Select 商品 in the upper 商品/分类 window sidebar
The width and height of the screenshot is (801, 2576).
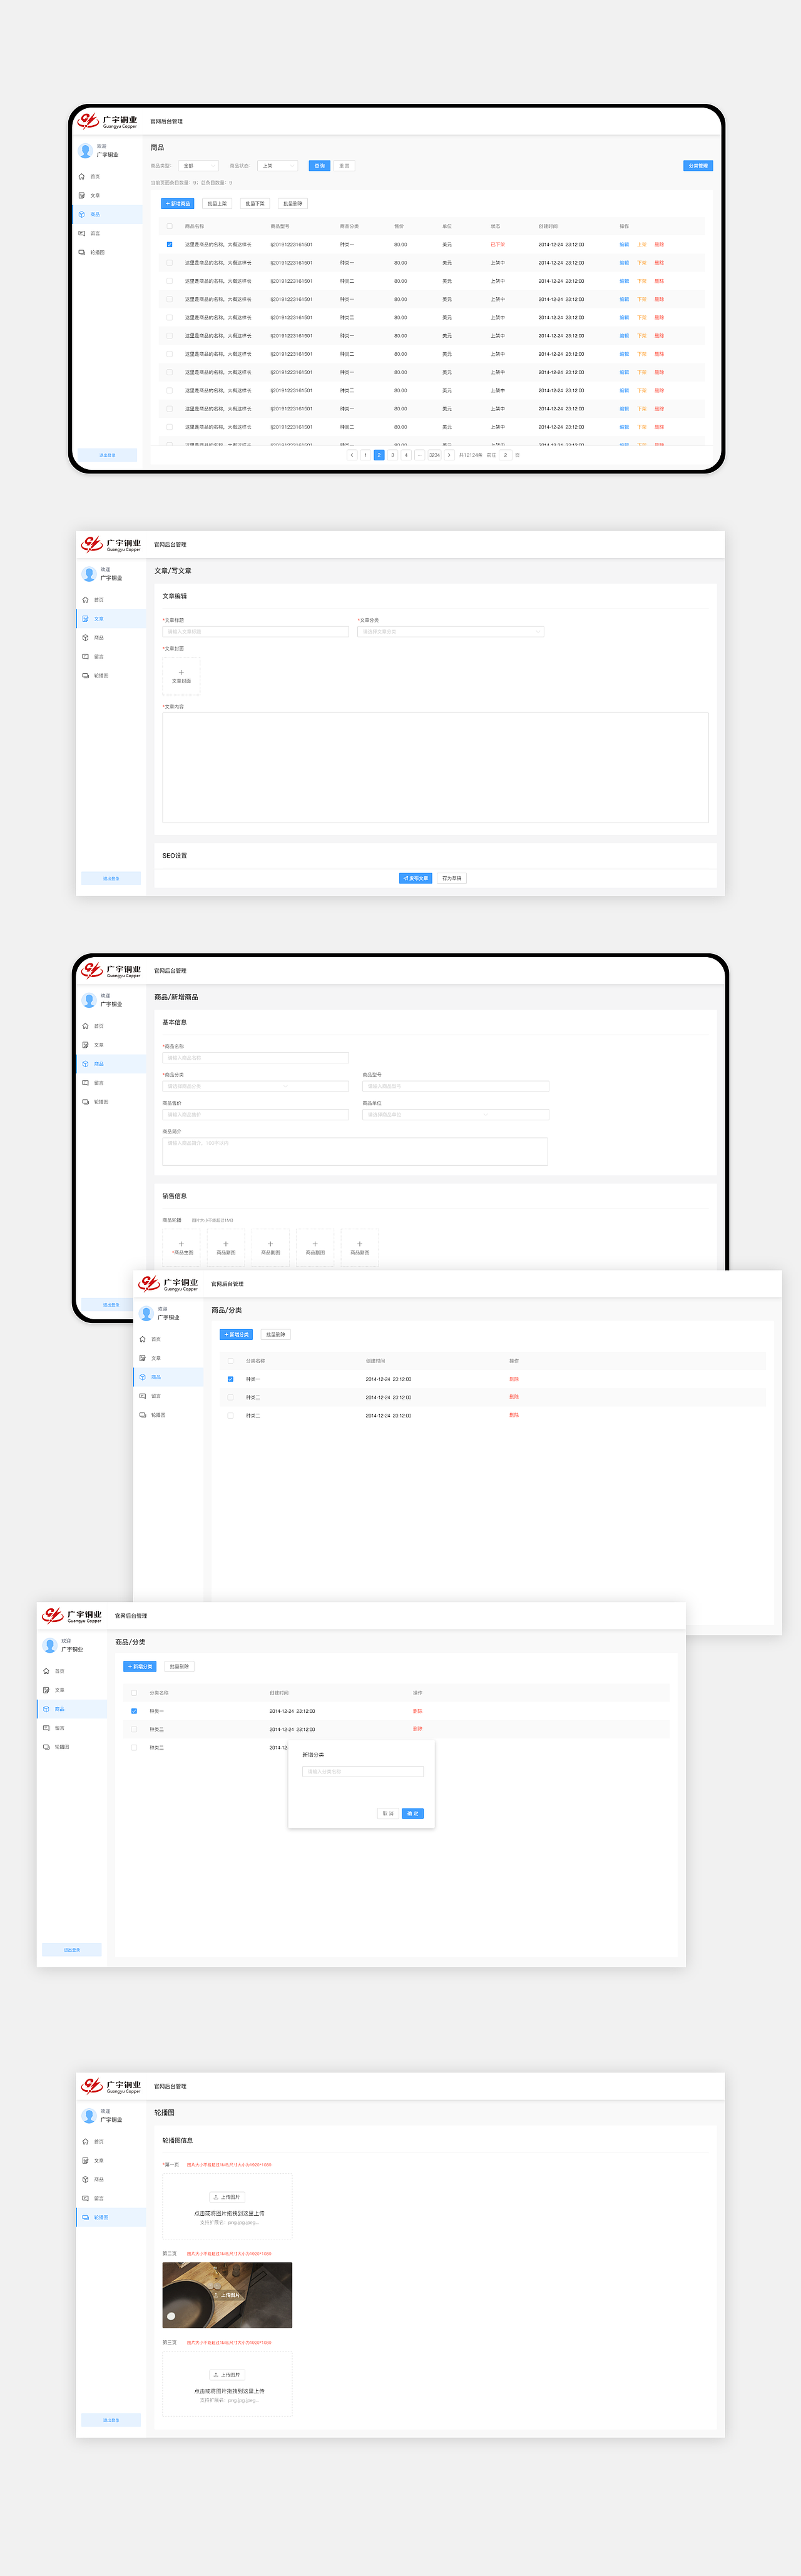pos(168,1377)
